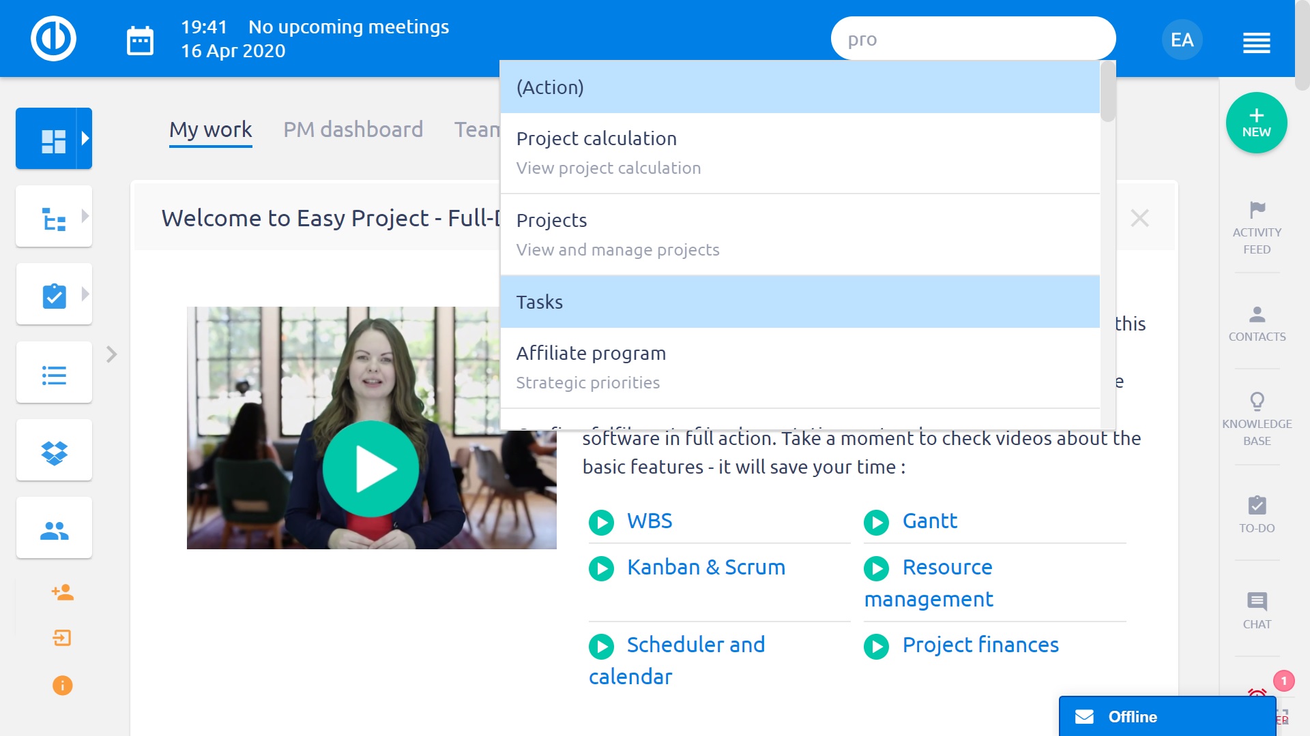Click the orange info icon
Viewport: 1310px width, 736px height.
[62, 685]
